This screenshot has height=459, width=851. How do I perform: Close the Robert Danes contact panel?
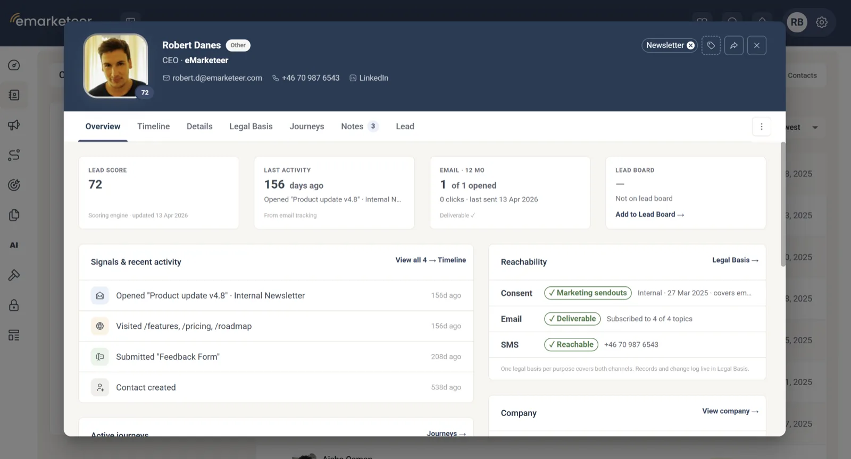click(x=757, y=46)
